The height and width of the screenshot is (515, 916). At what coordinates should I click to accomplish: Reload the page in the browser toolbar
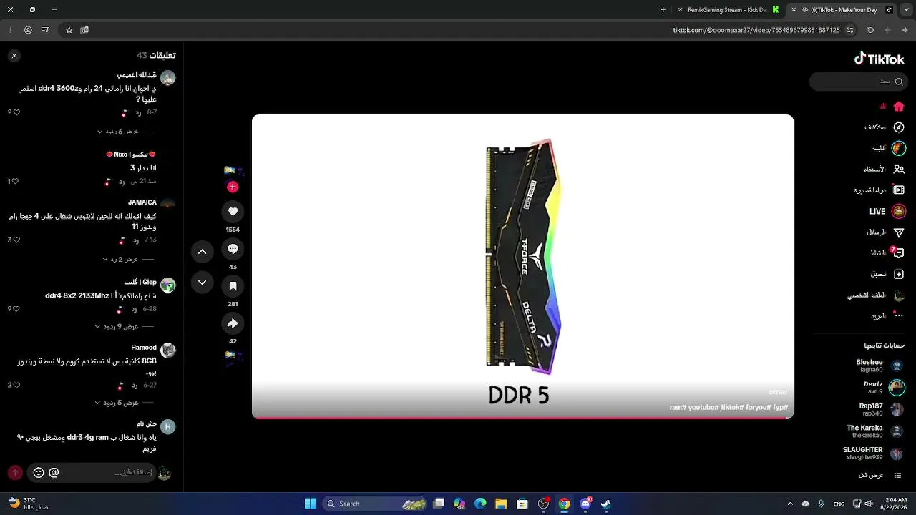coord(870,30)
